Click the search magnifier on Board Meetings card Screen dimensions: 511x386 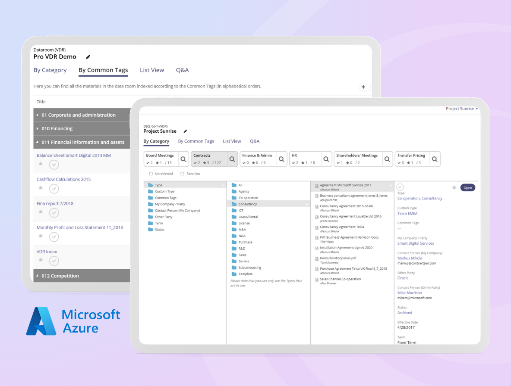point(183,159)
